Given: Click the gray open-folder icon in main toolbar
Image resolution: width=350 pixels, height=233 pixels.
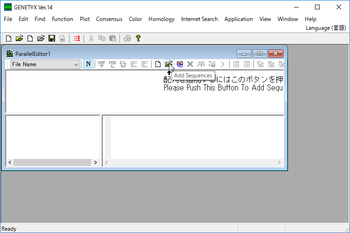Looking at the screenshot, I should pos(41,38).
